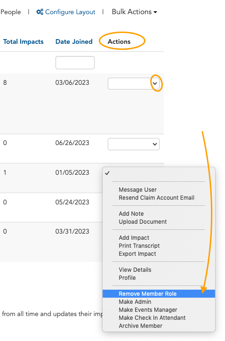Select Profile from the actions menu
The image size is (225, 341).
(x=127, y=278)
